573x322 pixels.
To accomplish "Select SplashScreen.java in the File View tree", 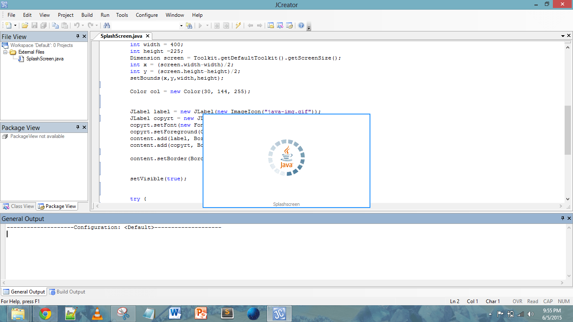I will [45, 59].
